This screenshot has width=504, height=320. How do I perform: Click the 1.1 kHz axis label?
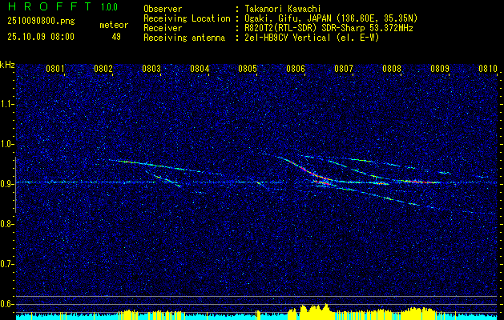(x=7, y=105)
